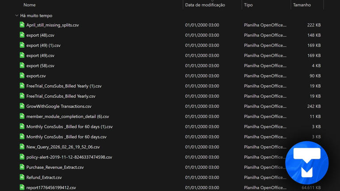Sort files by Tamanho column header
This screenshot has width=340, height=191.
tap(302, 5)
